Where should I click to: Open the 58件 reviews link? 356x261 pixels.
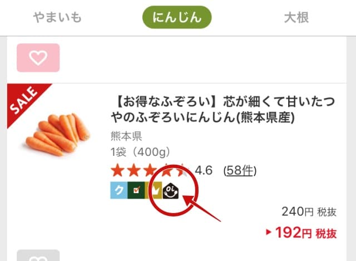(x=240, y=170)
